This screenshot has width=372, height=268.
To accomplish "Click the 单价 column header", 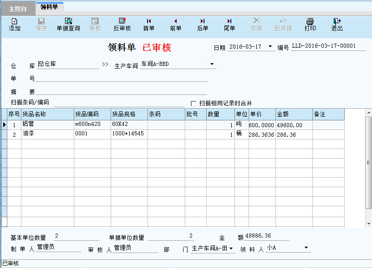I will [262, 114].
